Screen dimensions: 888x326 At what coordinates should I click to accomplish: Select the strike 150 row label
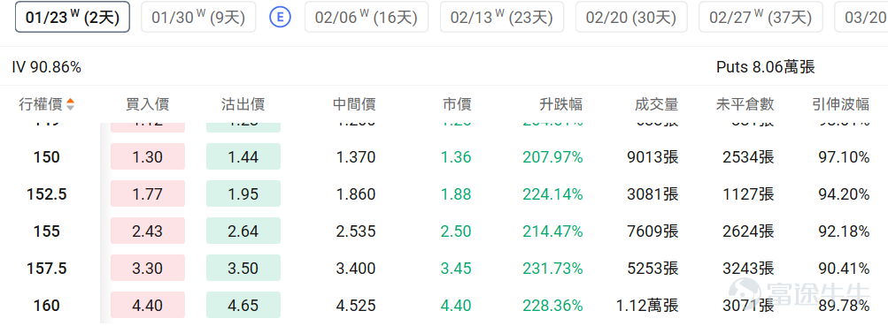[x=46, y=157]
